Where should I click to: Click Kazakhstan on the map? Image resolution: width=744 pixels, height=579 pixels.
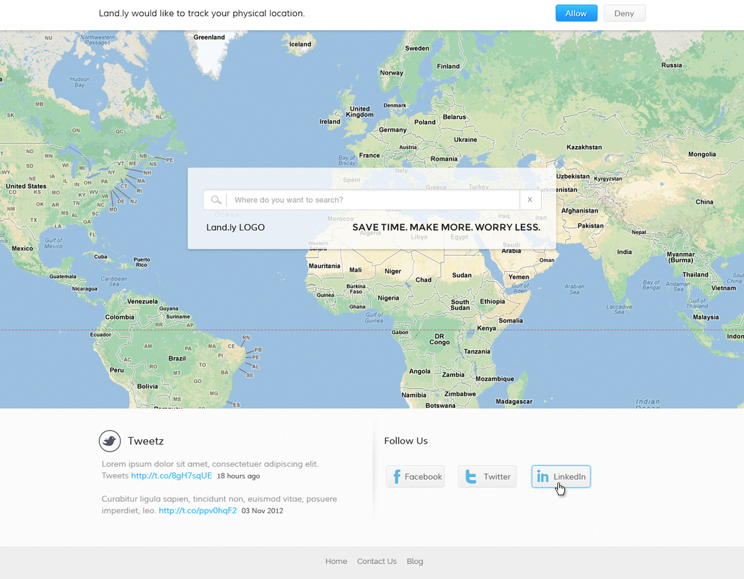(584, 147)
